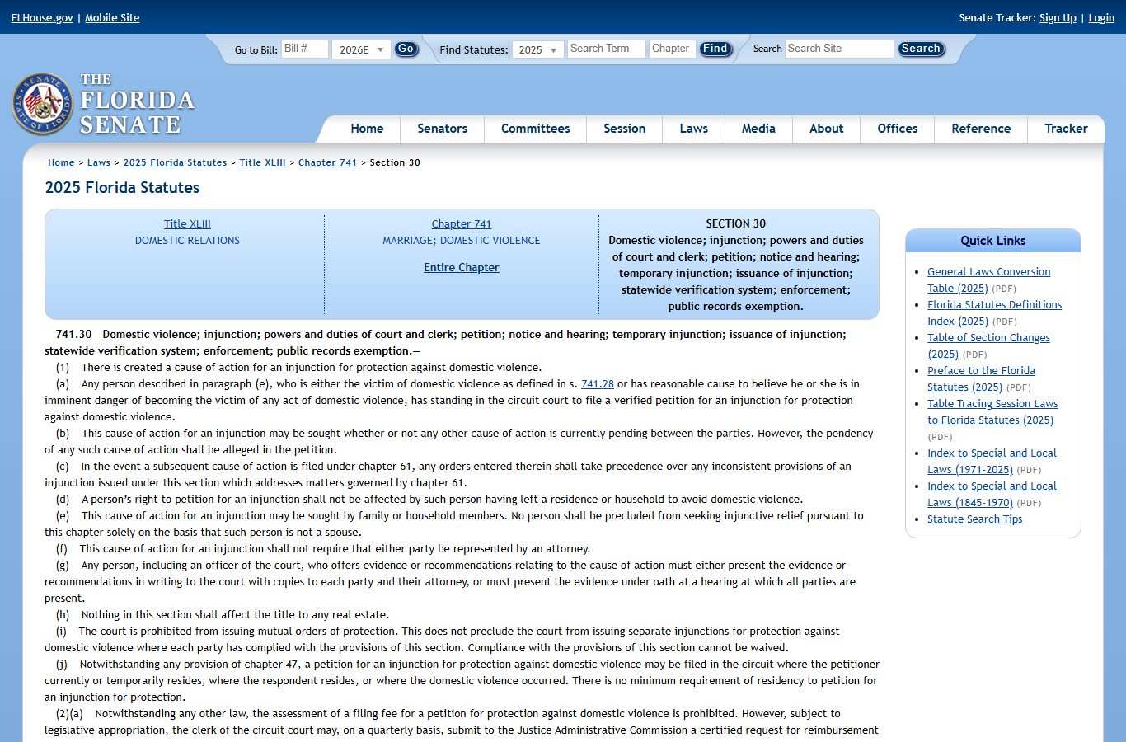Open Index to Special and Local Laws (1845-1970)
The image size is (1126, 742).
[992, 494]
